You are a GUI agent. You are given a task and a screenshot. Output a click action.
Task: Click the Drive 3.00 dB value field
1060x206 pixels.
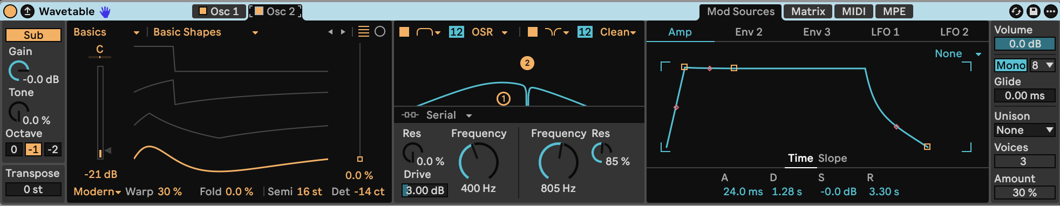click(x=425, y=190)
